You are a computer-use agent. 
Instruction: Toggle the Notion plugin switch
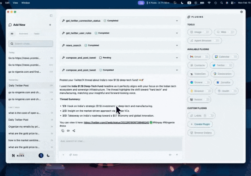pos(207,99)
